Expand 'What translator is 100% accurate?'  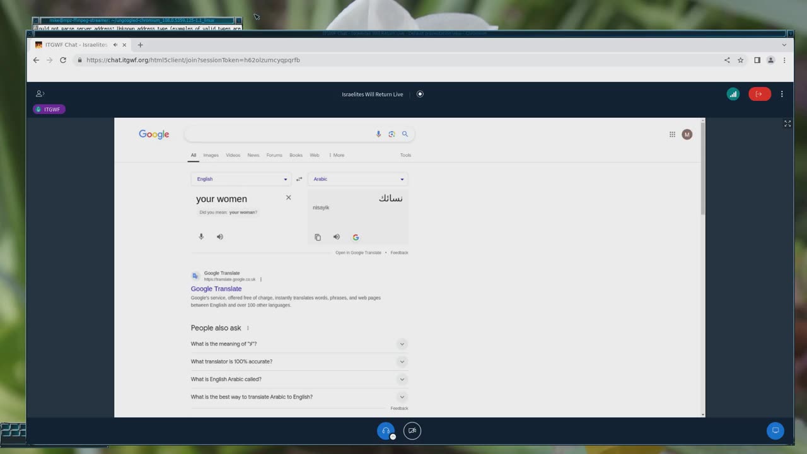point(299,361)
